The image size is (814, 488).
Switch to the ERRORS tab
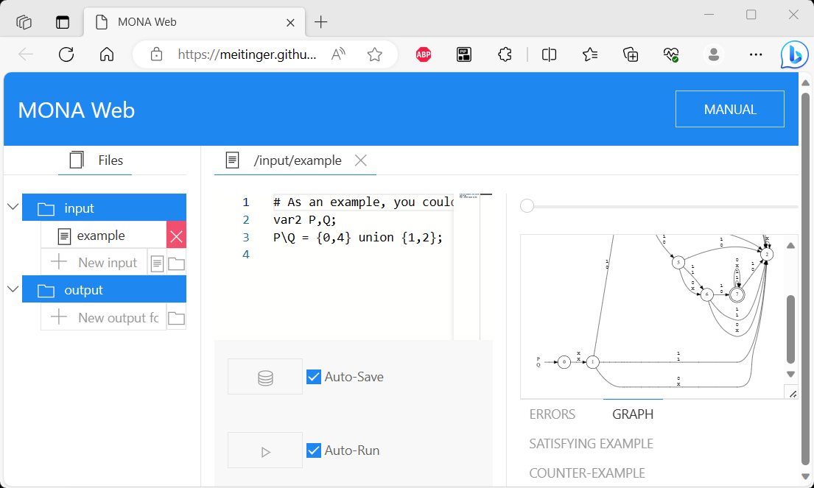pyautogui.click(x=552, y=414)
